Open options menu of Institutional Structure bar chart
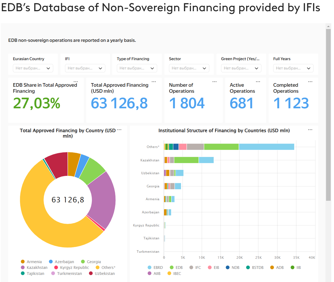 point(310,130)
